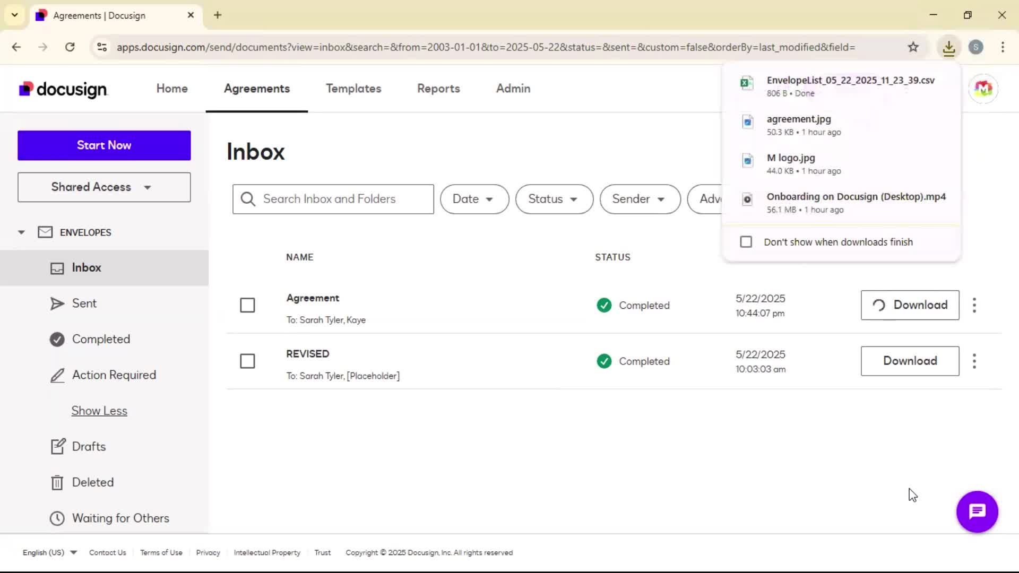Select the Agreement envelope checkbox
This screenshot has height=573, width=1019.
(247, 305)
